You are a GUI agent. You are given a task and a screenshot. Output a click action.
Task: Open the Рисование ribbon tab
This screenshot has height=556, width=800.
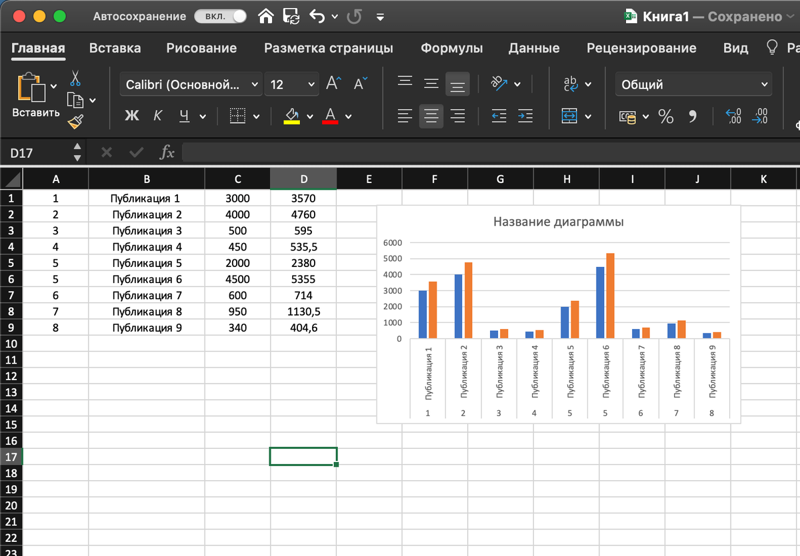pos(201,48)
